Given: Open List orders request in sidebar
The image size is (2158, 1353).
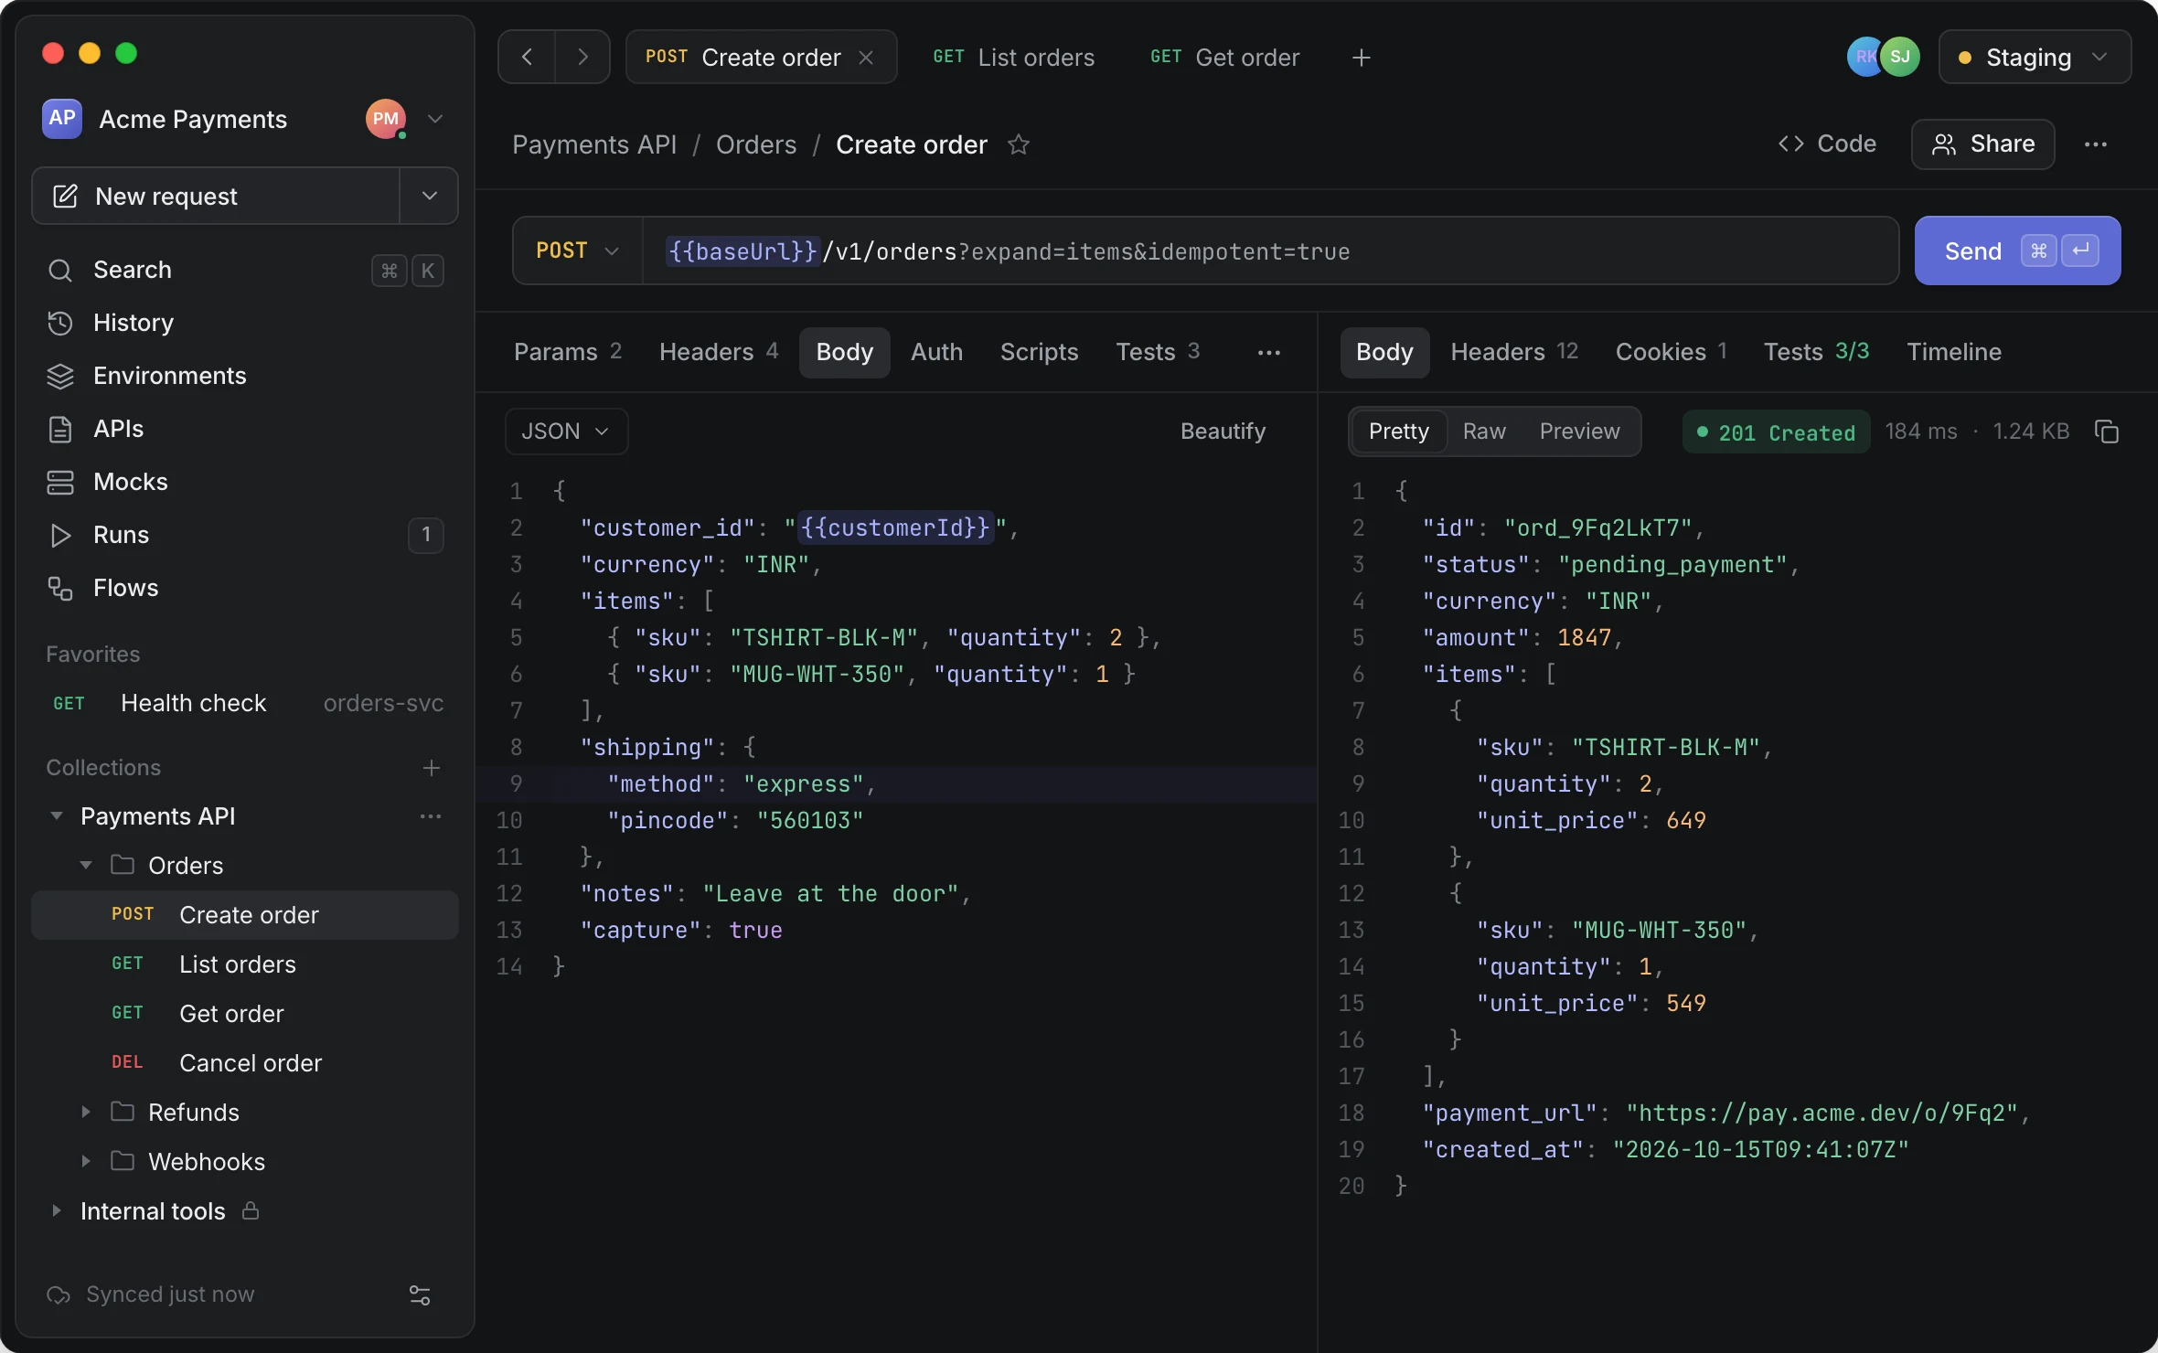Looking at the screenshot, I should [245, 964].
